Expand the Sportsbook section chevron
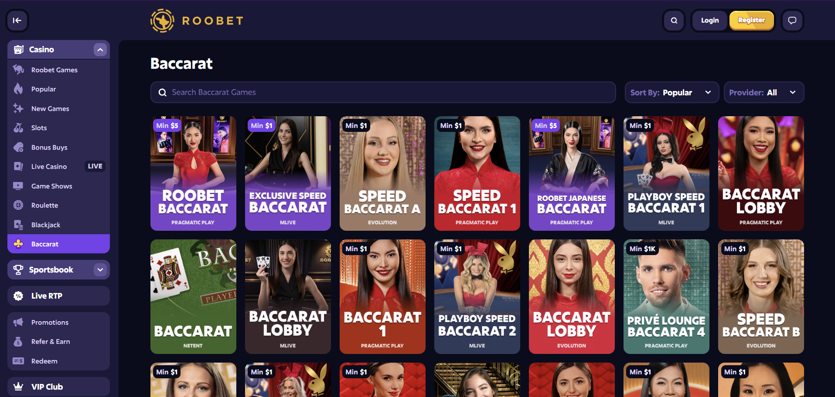The image size is (835, 397). (x=100, y=270)
